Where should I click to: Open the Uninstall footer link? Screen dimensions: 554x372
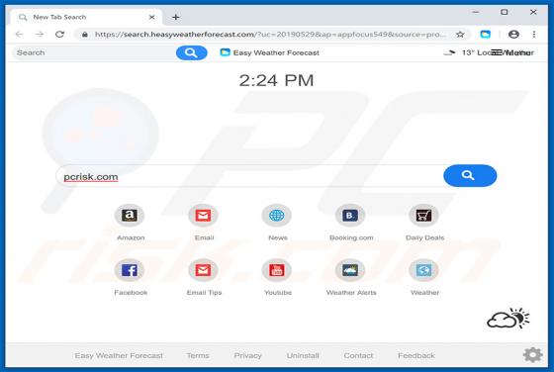click(x=303, y=356)
